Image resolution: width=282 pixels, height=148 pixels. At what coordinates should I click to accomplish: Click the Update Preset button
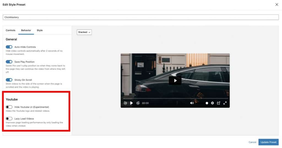pyautogui.click(x=268, y=142)
